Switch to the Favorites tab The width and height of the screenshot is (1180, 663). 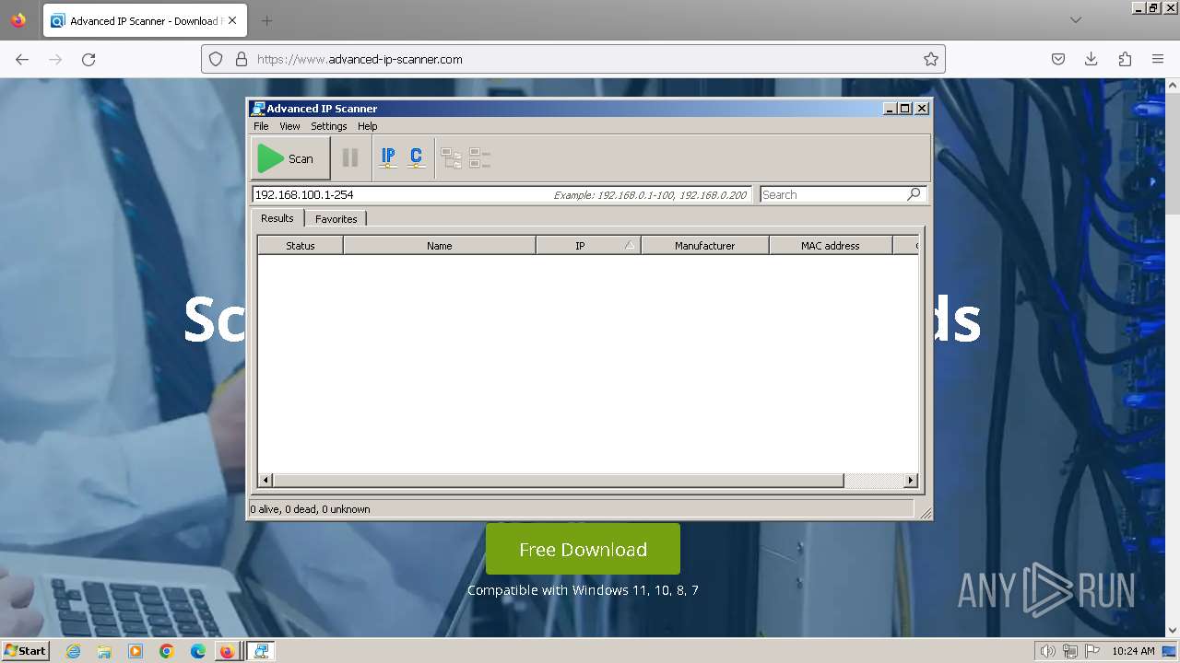(x=336, y=219)
